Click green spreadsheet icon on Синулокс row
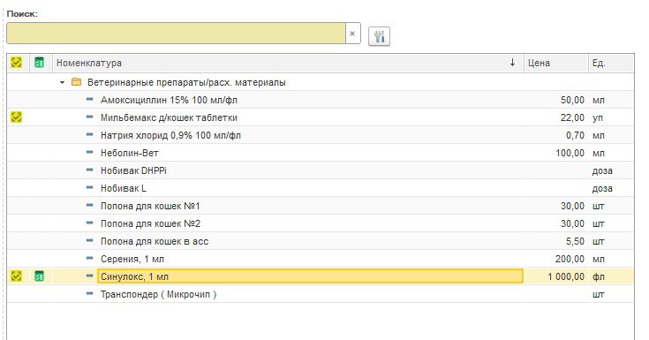Image resolution: width=649 pixels, height=340 pixels. (x=40, y=276)
